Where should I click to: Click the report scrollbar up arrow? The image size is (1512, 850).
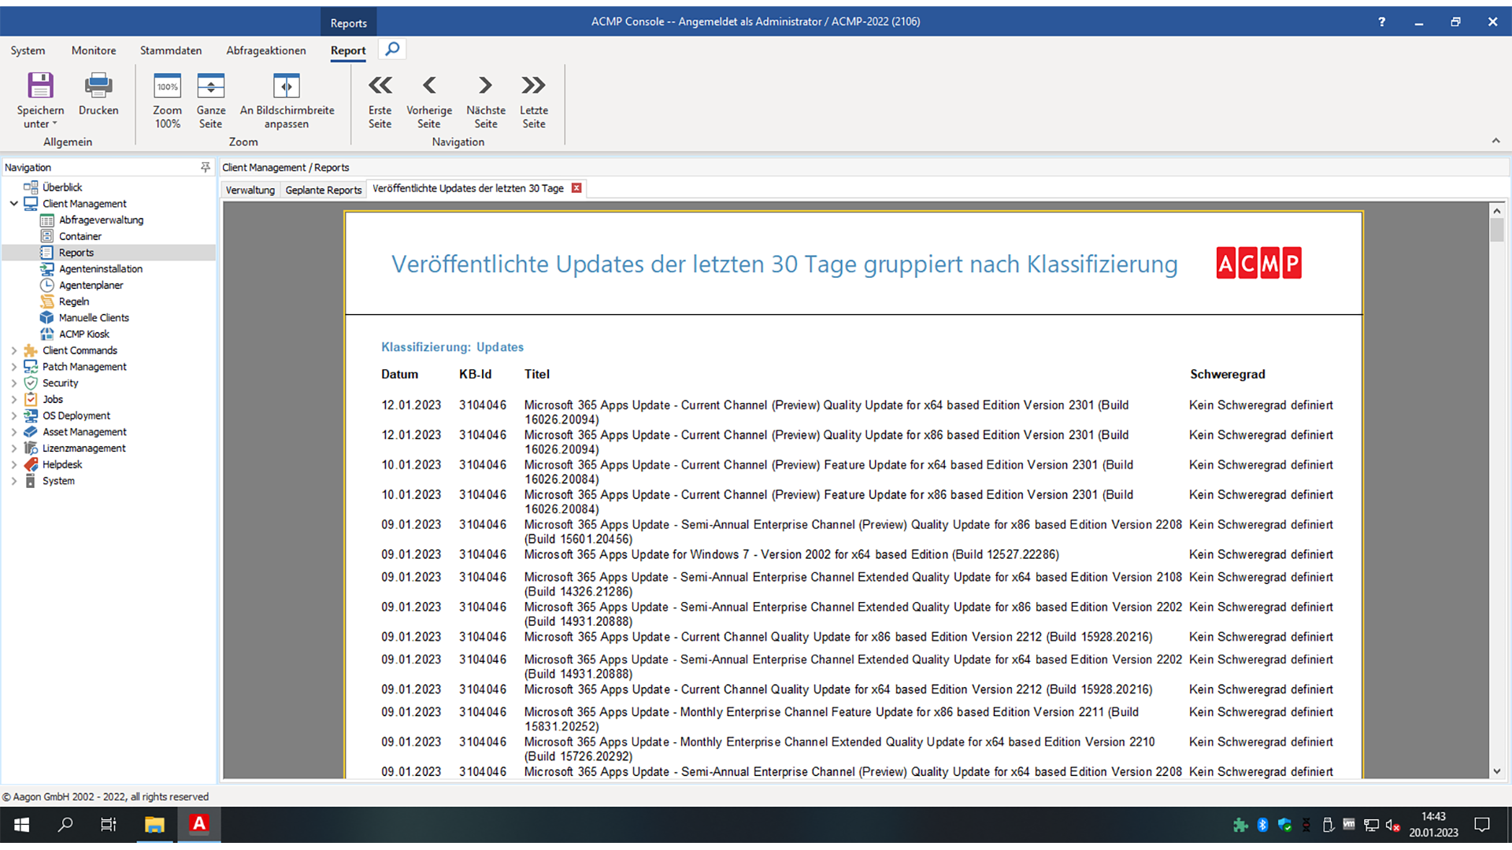tap(1497, 210)
